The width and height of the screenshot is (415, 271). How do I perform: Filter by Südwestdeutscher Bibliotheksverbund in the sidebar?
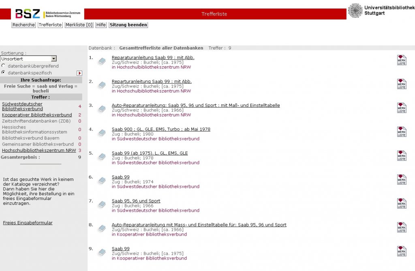click(x=22, y=106)
